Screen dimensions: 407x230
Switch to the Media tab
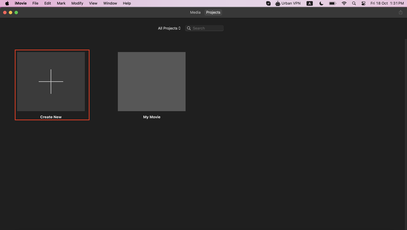point(195,12)
